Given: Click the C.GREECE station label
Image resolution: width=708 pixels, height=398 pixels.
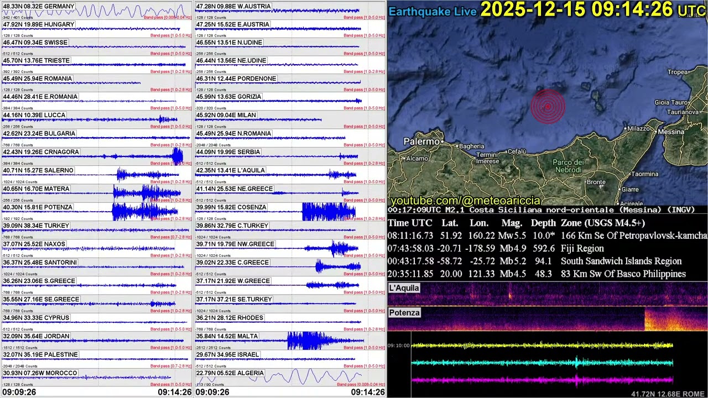Looking at the screenshot, I should click(x=232, y=263).
